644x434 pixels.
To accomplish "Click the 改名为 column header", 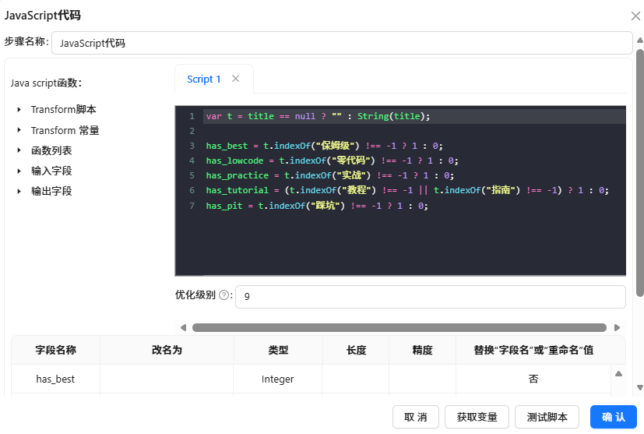I will tap(167, 350).
